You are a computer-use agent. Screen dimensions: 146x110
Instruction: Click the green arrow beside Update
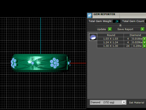110,29
